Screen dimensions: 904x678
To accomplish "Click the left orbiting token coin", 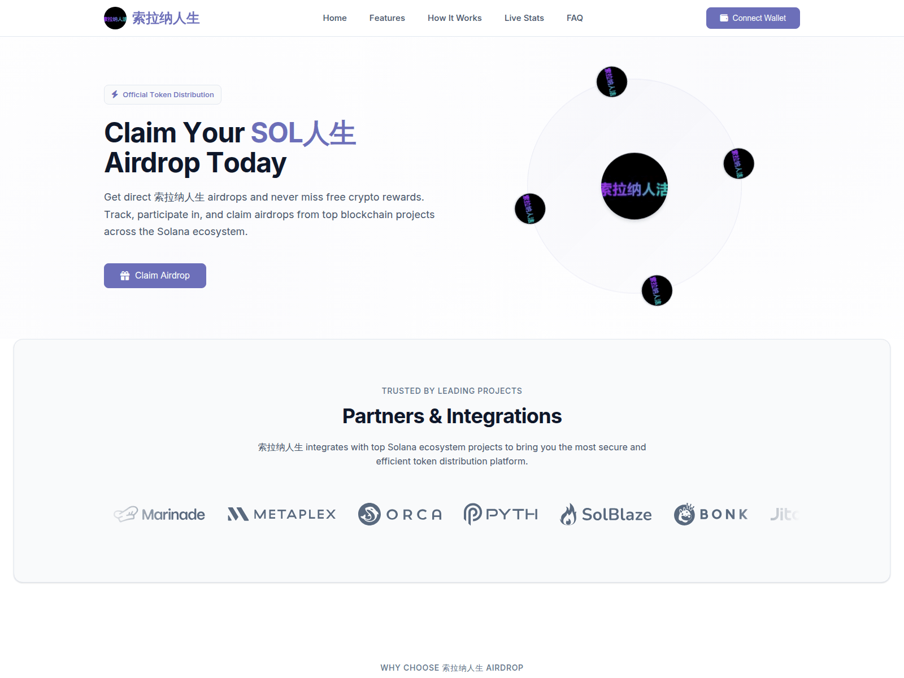I will pos(530,208).
